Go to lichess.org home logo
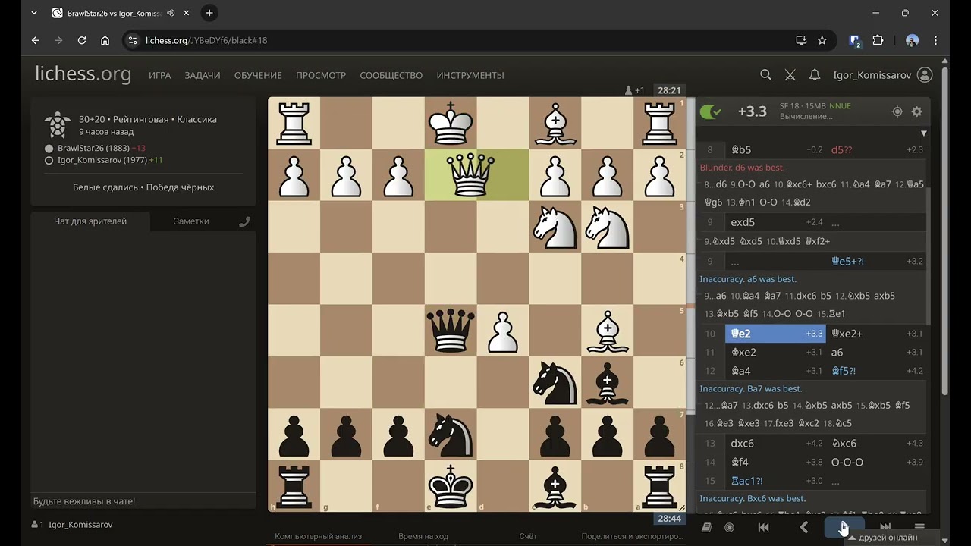The image size is (971, 546). click(x=83, y=74)
